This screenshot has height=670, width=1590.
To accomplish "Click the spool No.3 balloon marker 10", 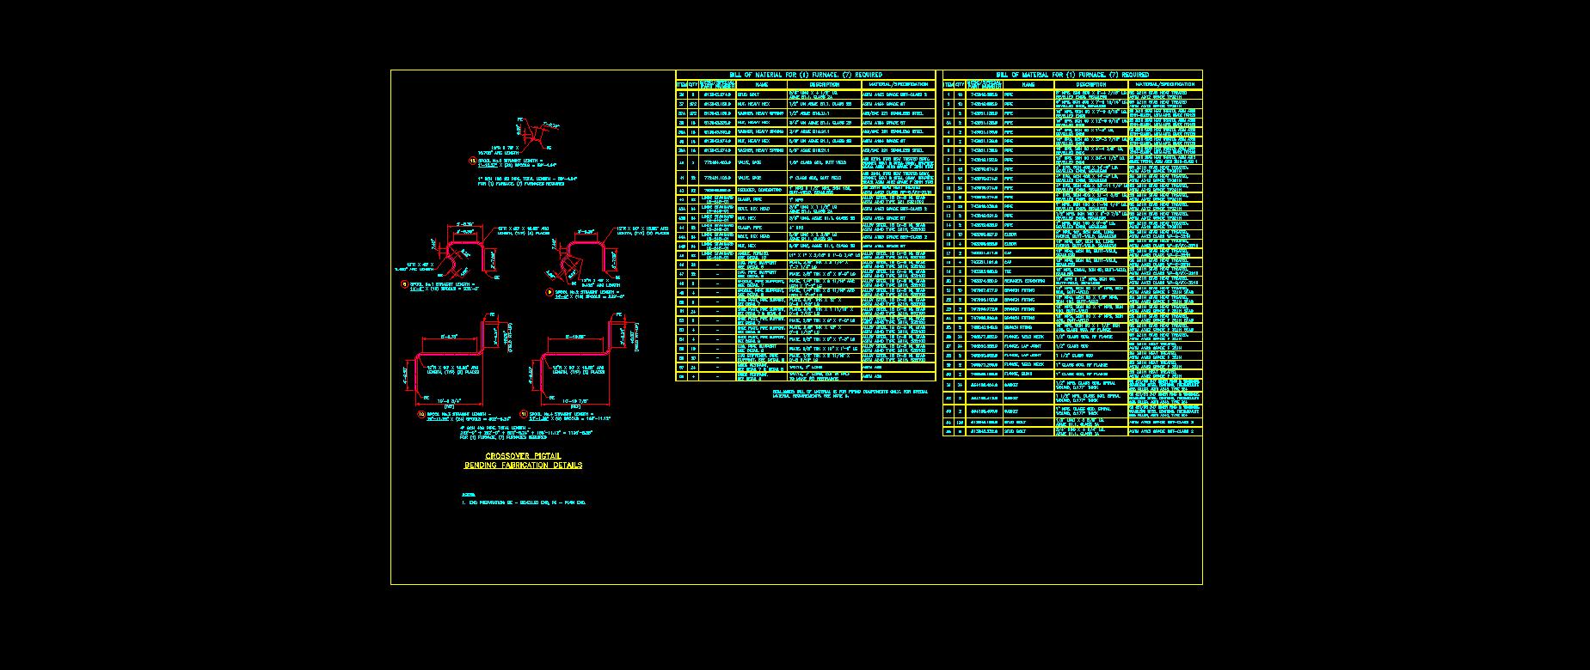I will click(421, 414).
